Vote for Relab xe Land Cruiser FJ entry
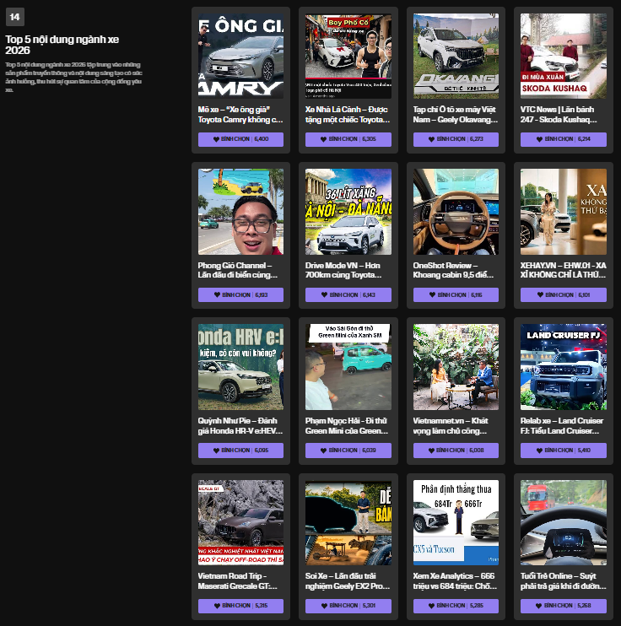621x626 pixels. tap(563, 451)
